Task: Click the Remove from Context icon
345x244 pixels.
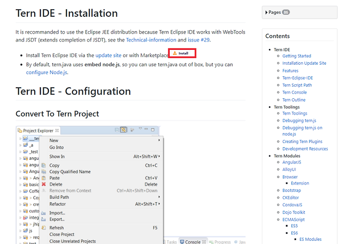Action: click(44, 190)
